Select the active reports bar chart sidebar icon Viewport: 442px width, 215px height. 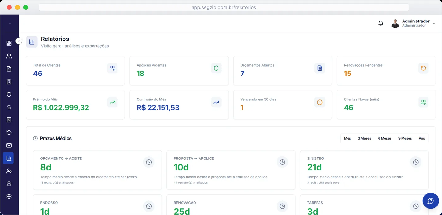coord(9,158)
